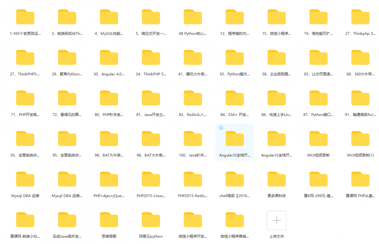Image resolution: width=379 pixels, height=244 pixels.
Task: Open the 08 Python核心... folder
Action: pyautogui.click(x=193, y=17)
